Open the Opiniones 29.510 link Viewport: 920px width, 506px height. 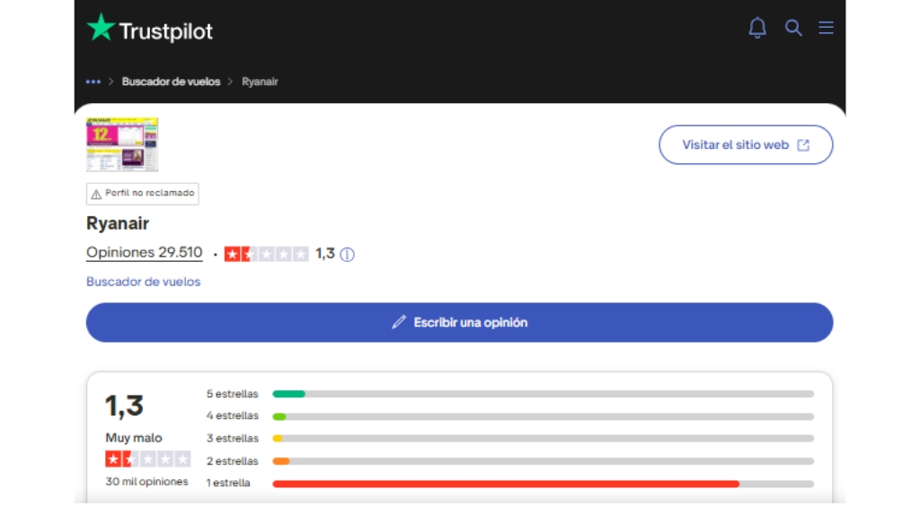coord(145,252)
